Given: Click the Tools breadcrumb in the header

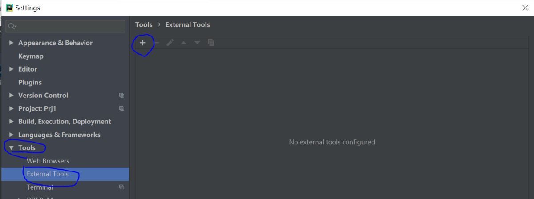Looking at the screenshot, I should 144,25.
